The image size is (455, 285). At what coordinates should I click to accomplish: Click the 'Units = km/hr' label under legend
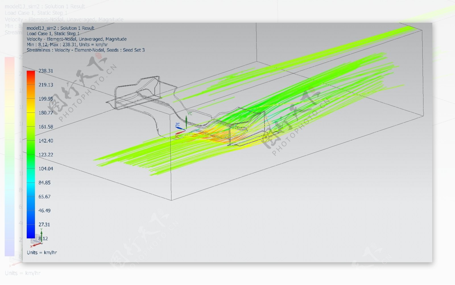42,252
